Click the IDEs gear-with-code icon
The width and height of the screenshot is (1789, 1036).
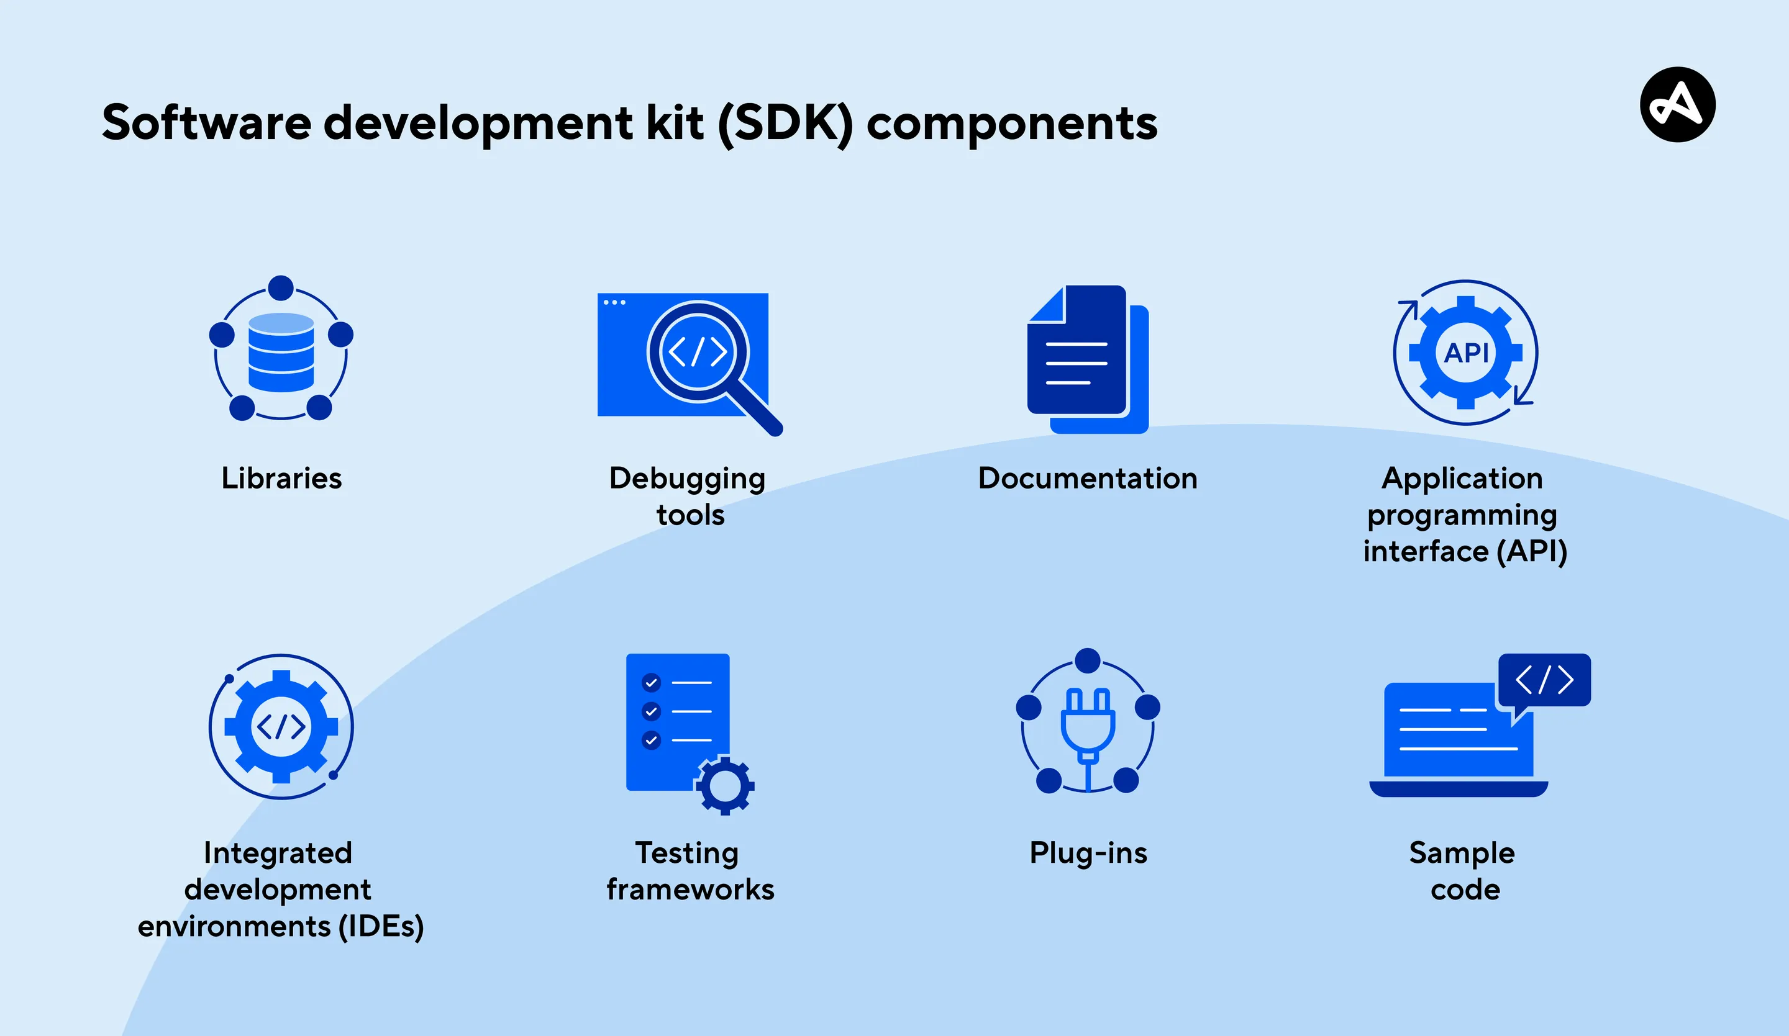point(282,727)
